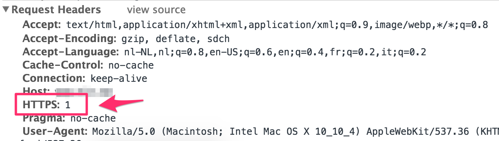Select the Request Headers section title
The image size is (499, 141).
56,10
